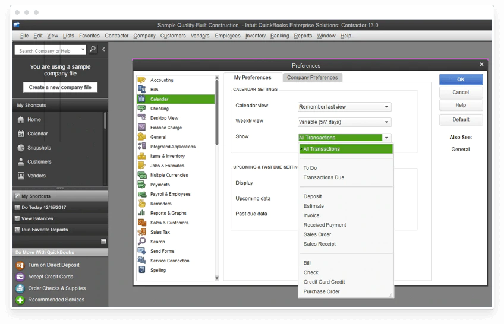504x324 pixels.
Task: Click Recommended Services
Action: [x=56, y=300]
